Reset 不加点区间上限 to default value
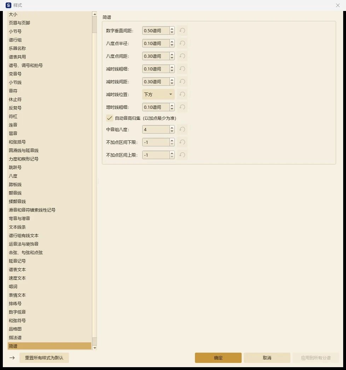 (x=182, y=155)
